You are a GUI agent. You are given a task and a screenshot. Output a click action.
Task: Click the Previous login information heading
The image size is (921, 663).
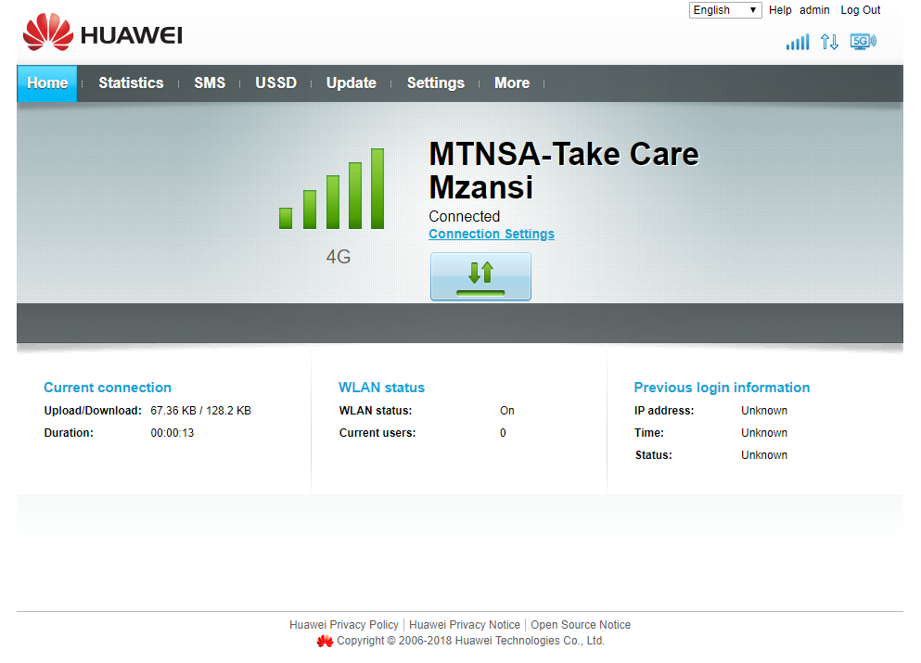[x=722, y=388]
